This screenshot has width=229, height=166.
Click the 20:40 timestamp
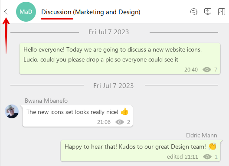point(191,70)
